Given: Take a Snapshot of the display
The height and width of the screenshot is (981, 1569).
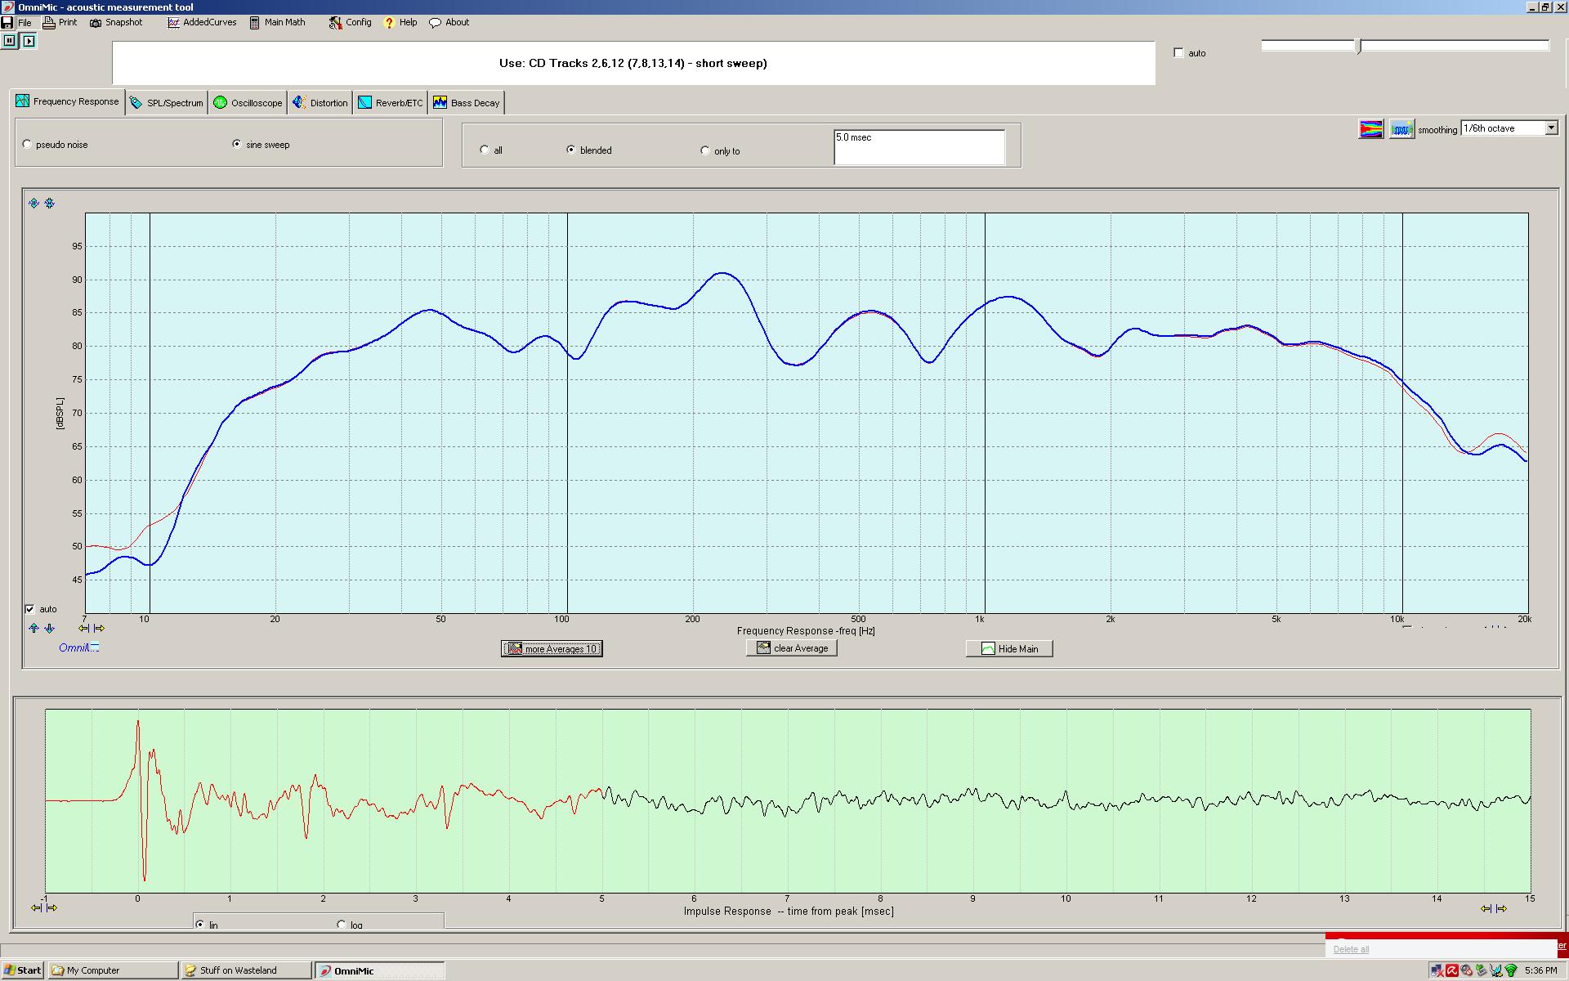Looking at the screenshot, I should (x=116, y=23).
